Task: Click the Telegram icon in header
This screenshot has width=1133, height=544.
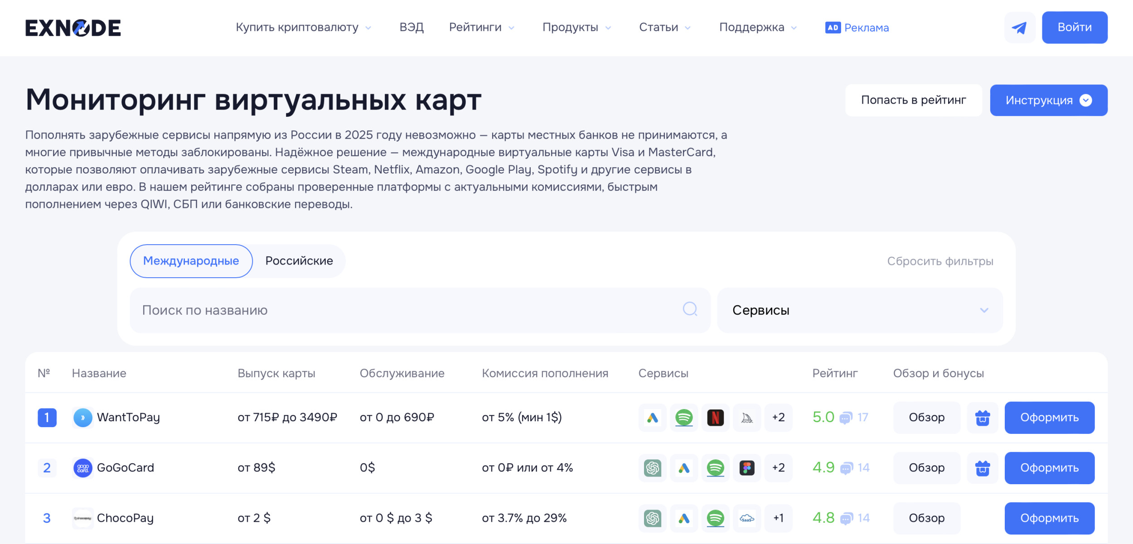Action: (1019, 28)
